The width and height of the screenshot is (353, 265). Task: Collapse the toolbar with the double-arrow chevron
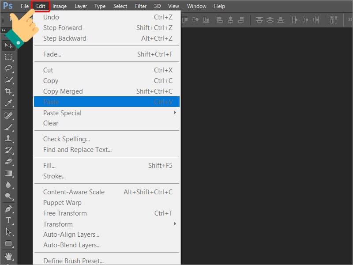tap(4, 30)
